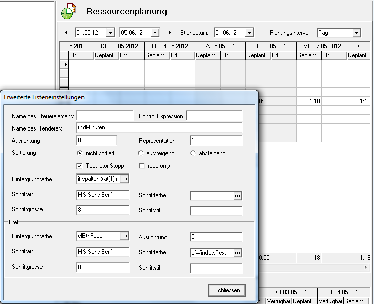Select 'aufsteigend' sort order
Viewport: 374px width, 304px height.
click(x=141, y=153)
